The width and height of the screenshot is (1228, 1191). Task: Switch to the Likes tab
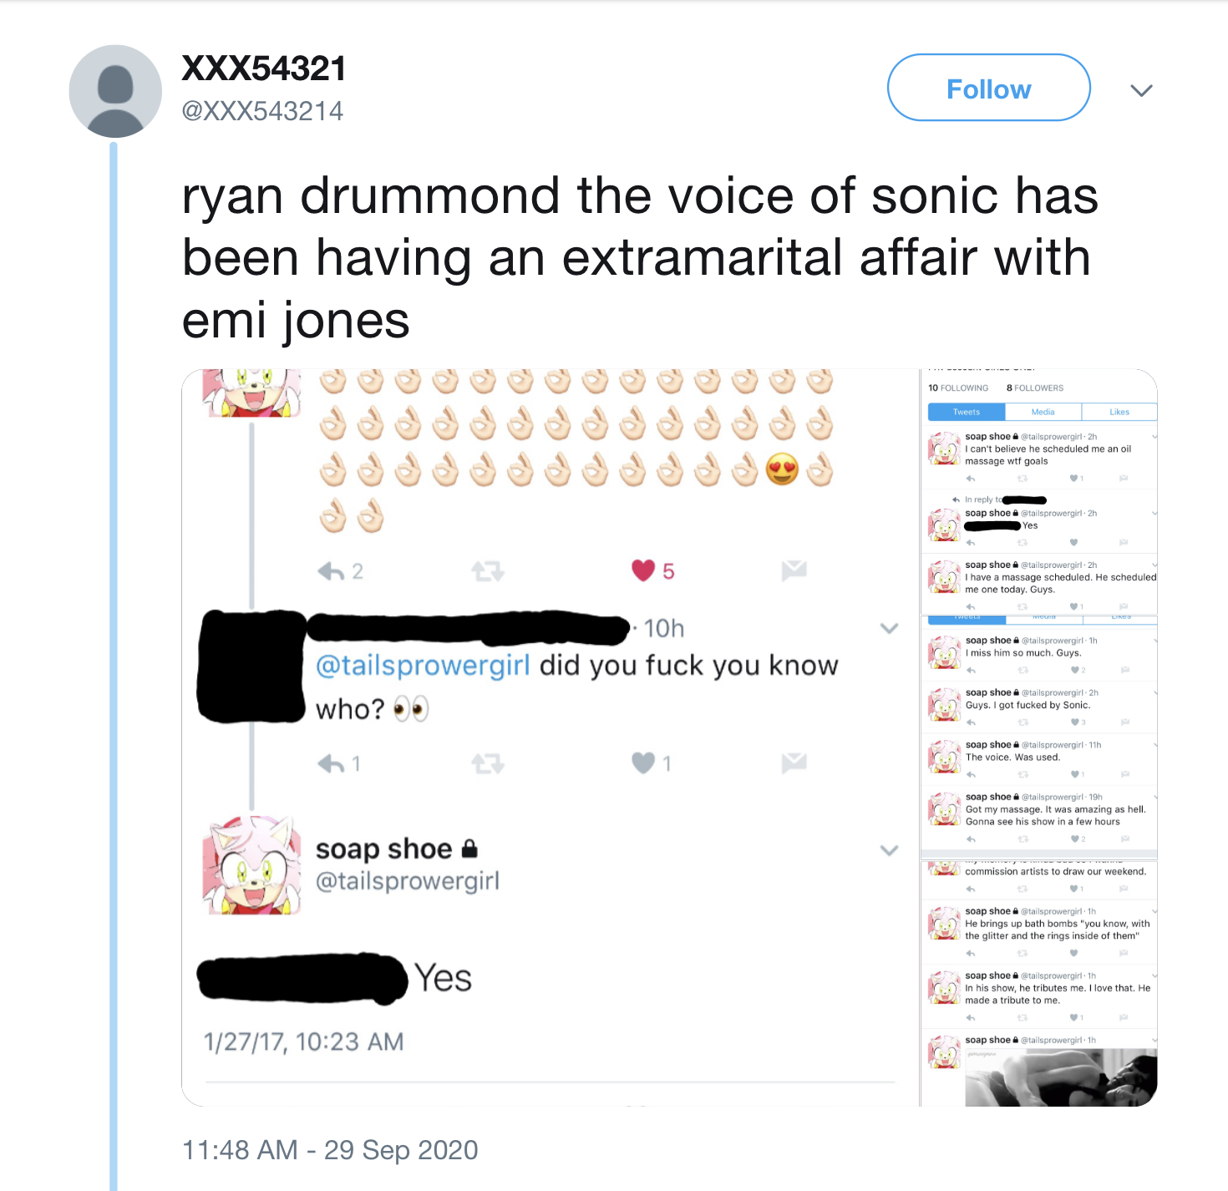point(1119,412)
